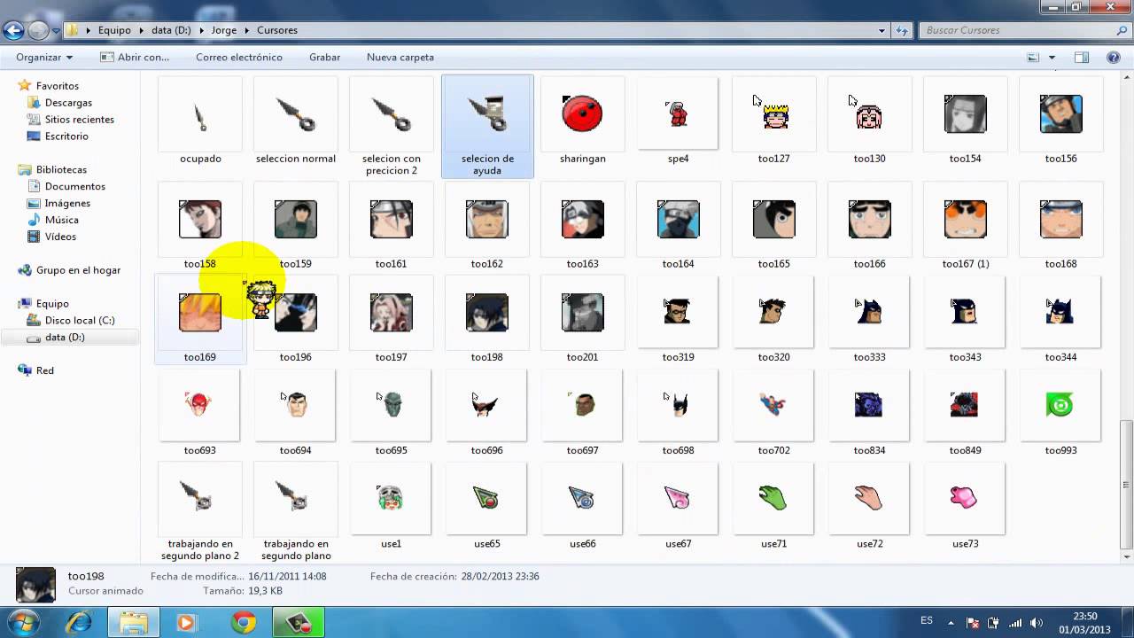Select the too693 Flash cursor
Viewport: 1134px width, 638px height.
(200, 413)
